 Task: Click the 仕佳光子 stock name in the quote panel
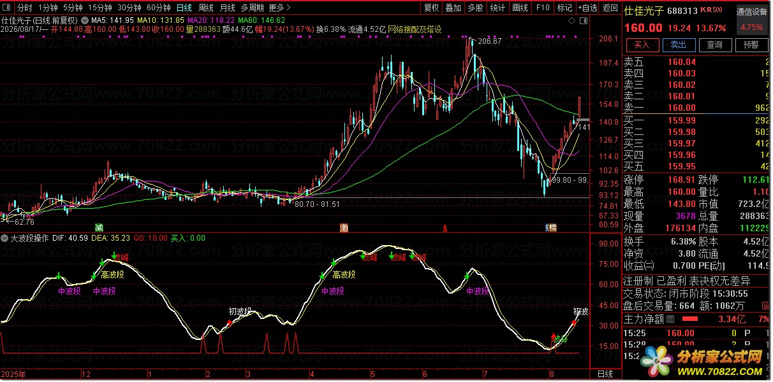[644, 10]
